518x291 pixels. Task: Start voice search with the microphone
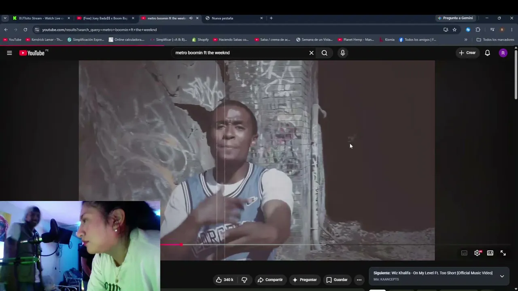point(343,53)
